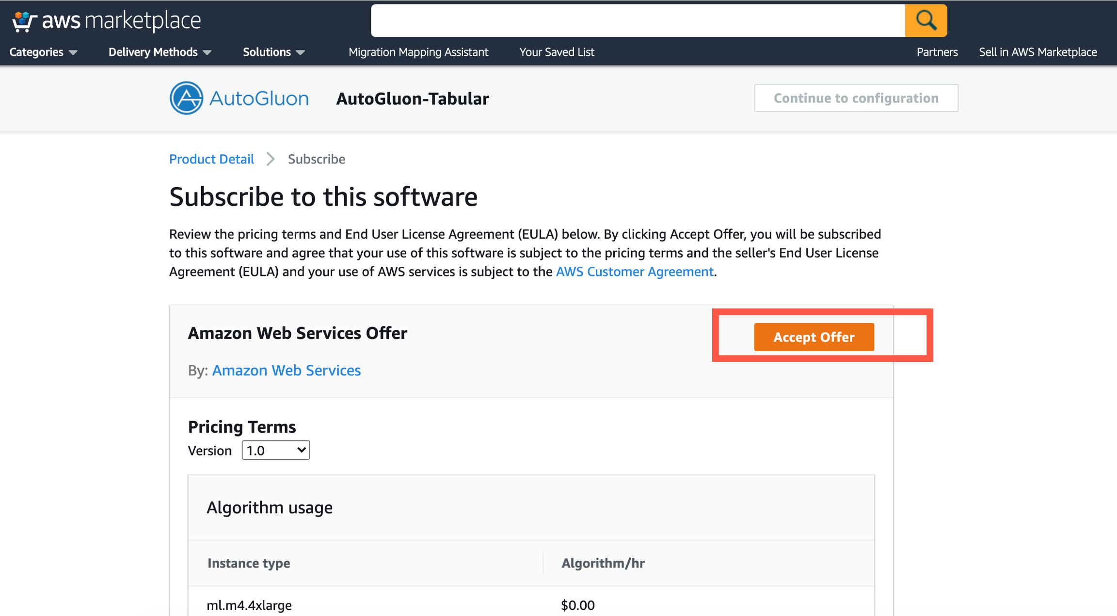Click the orange search magnifier icon

[x=926, y=21]
